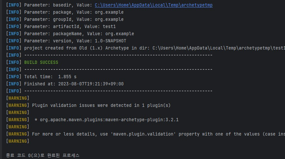Click the INFO tag beside BUILD SUCCESS

click(x=14, y=63)
